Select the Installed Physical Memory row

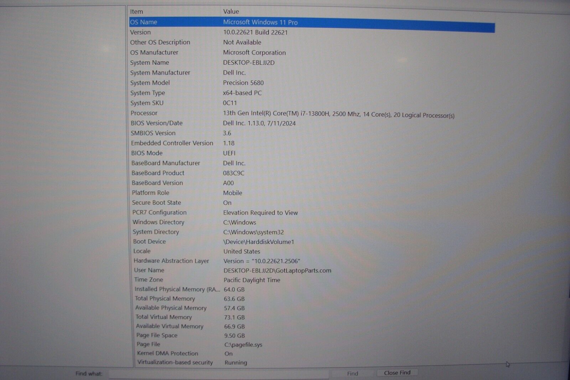pos(312,289)
